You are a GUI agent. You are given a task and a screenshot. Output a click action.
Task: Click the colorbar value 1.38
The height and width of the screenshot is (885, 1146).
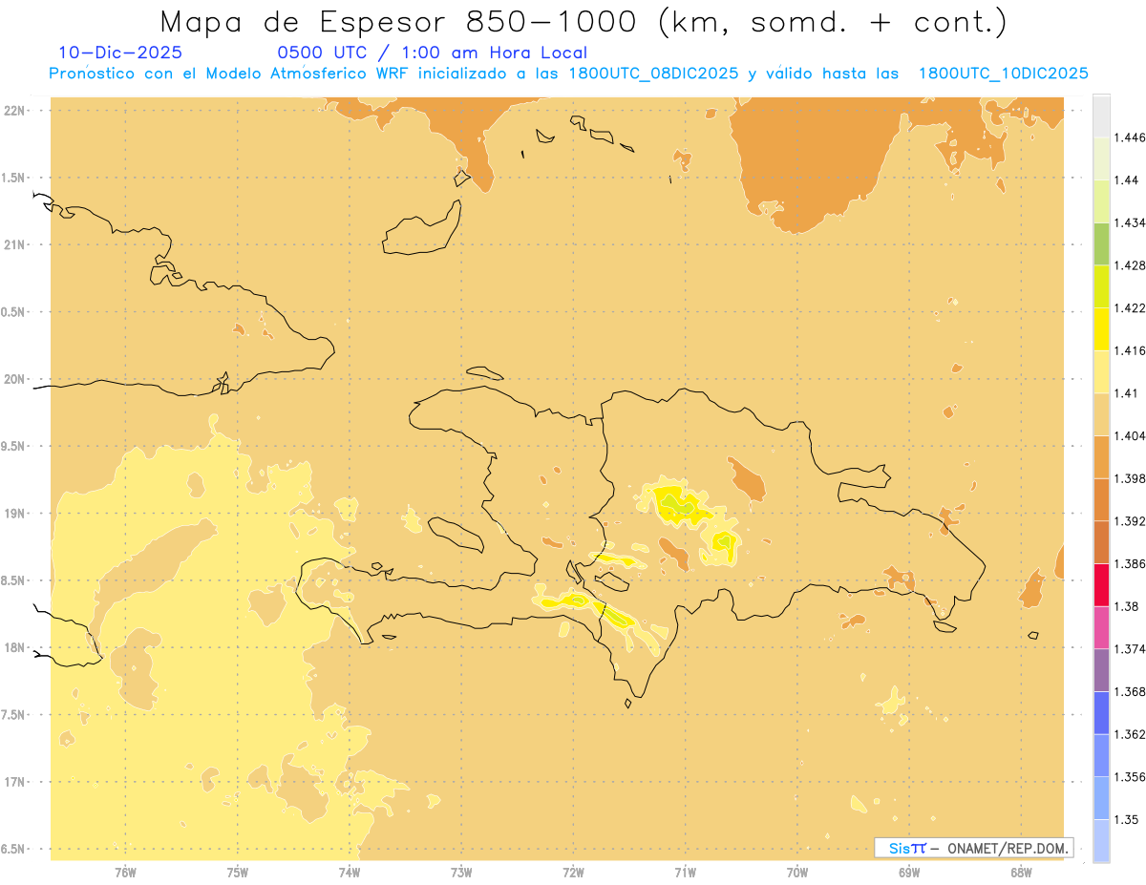point(1125,605)
